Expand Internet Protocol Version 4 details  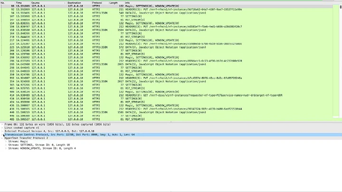[x=2, y=131]
